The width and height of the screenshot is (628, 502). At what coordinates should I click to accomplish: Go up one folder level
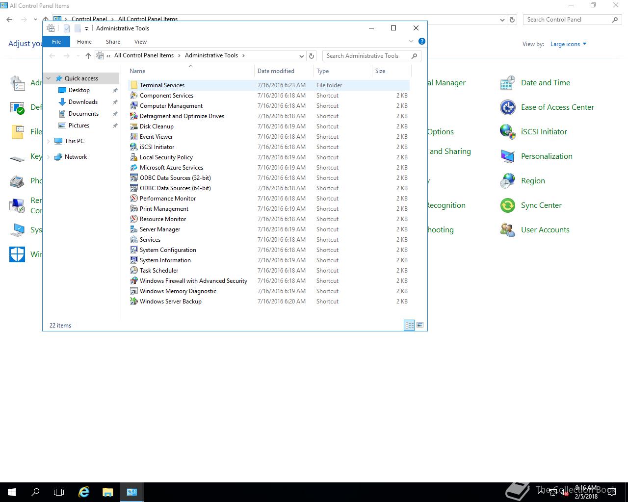(88, 56)
